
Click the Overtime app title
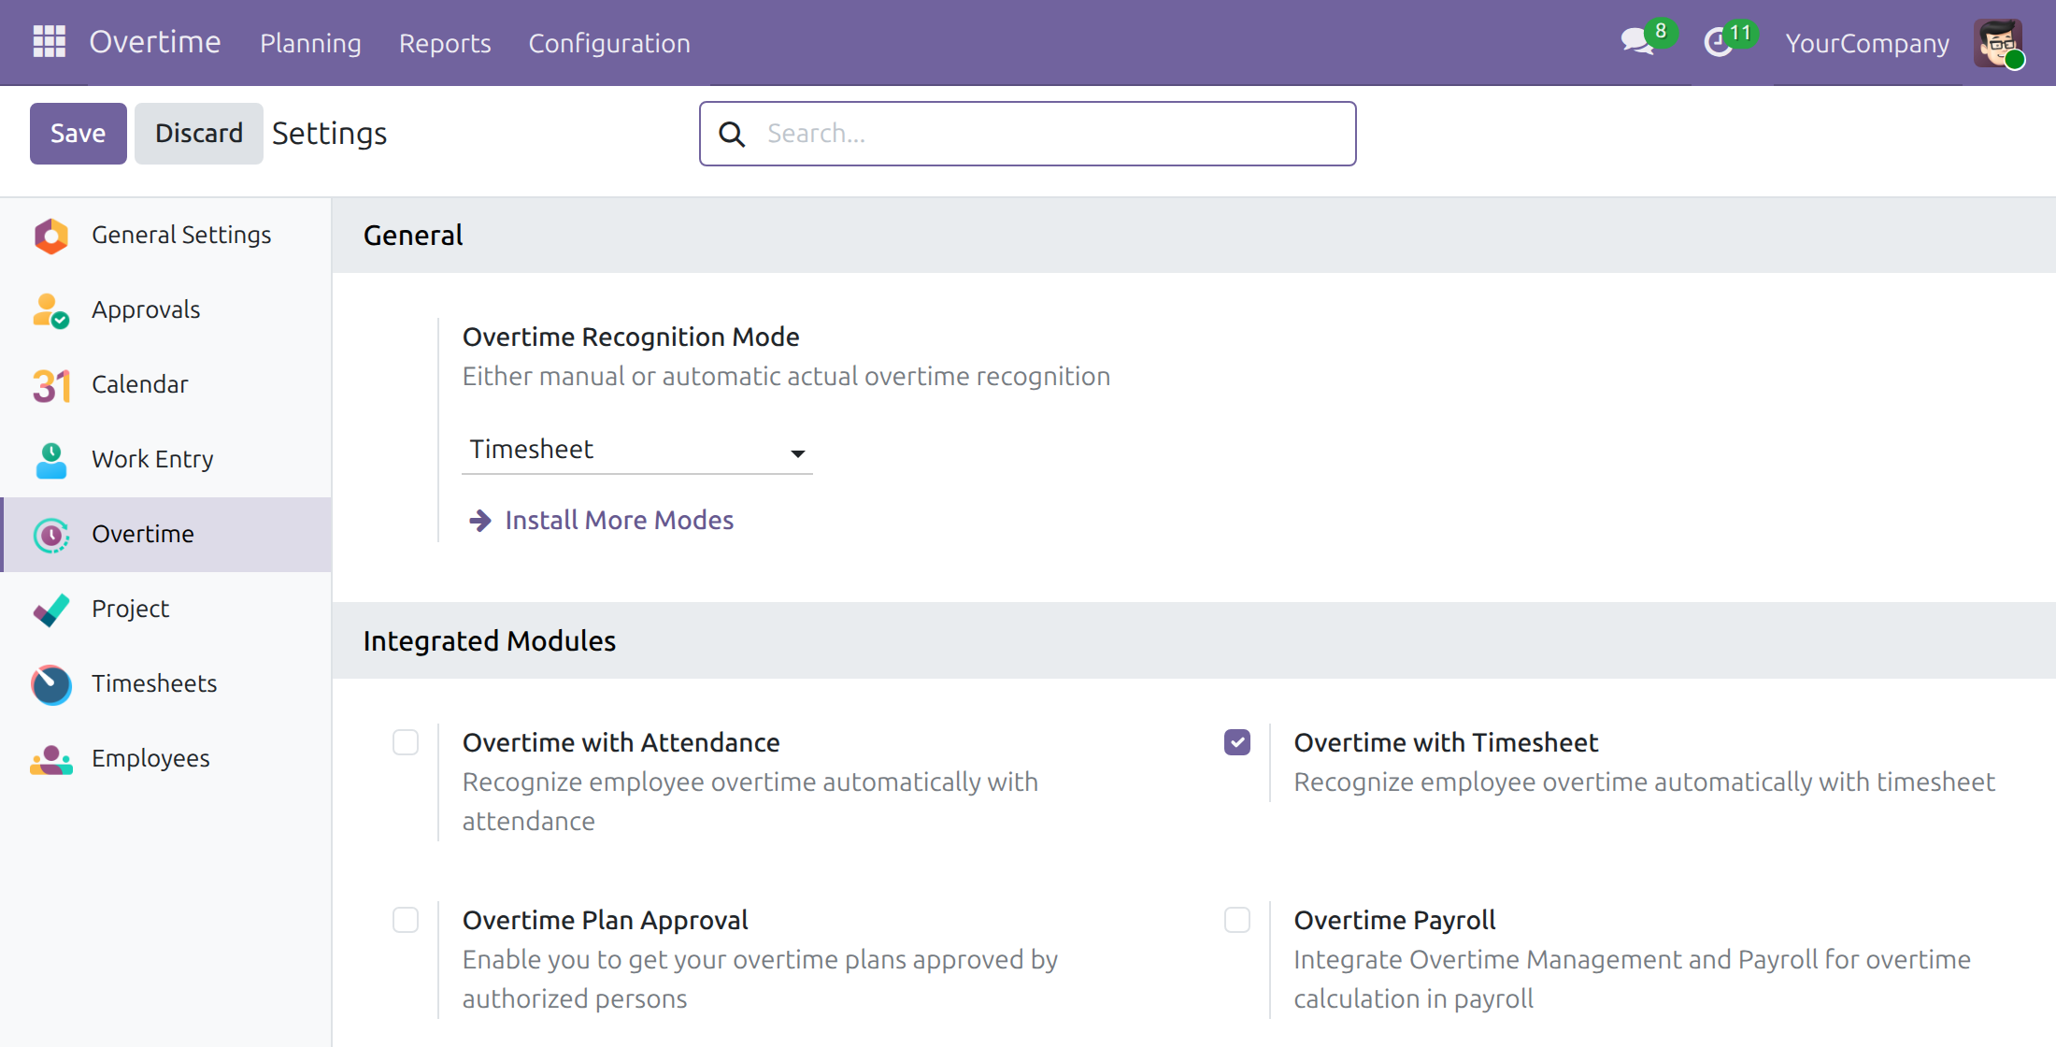[x=155, y=42]
